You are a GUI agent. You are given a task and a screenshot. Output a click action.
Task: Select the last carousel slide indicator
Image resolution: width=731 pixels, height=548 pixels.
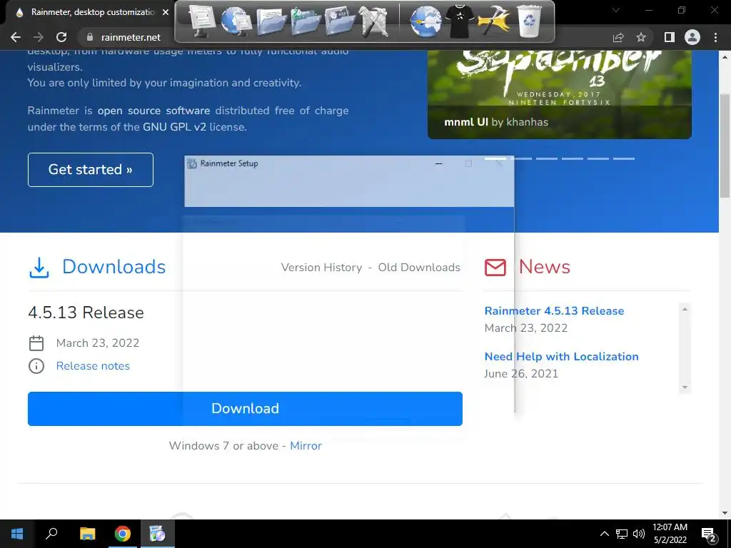(624, 159)
